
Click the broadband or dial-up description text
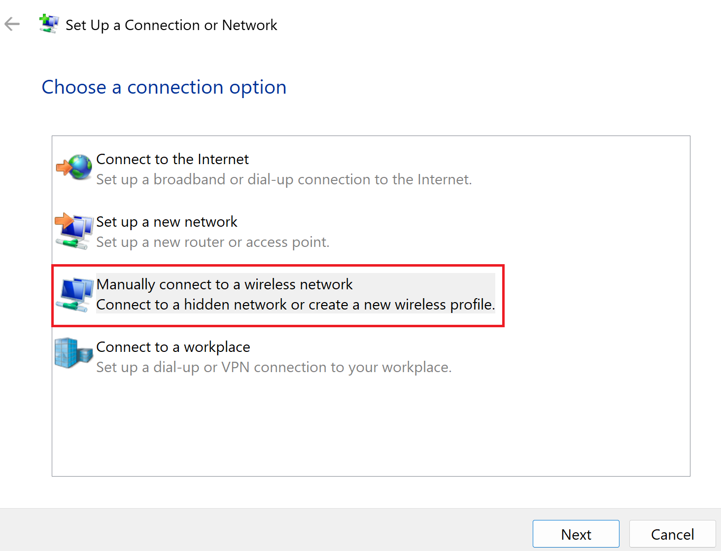[284, 179]
